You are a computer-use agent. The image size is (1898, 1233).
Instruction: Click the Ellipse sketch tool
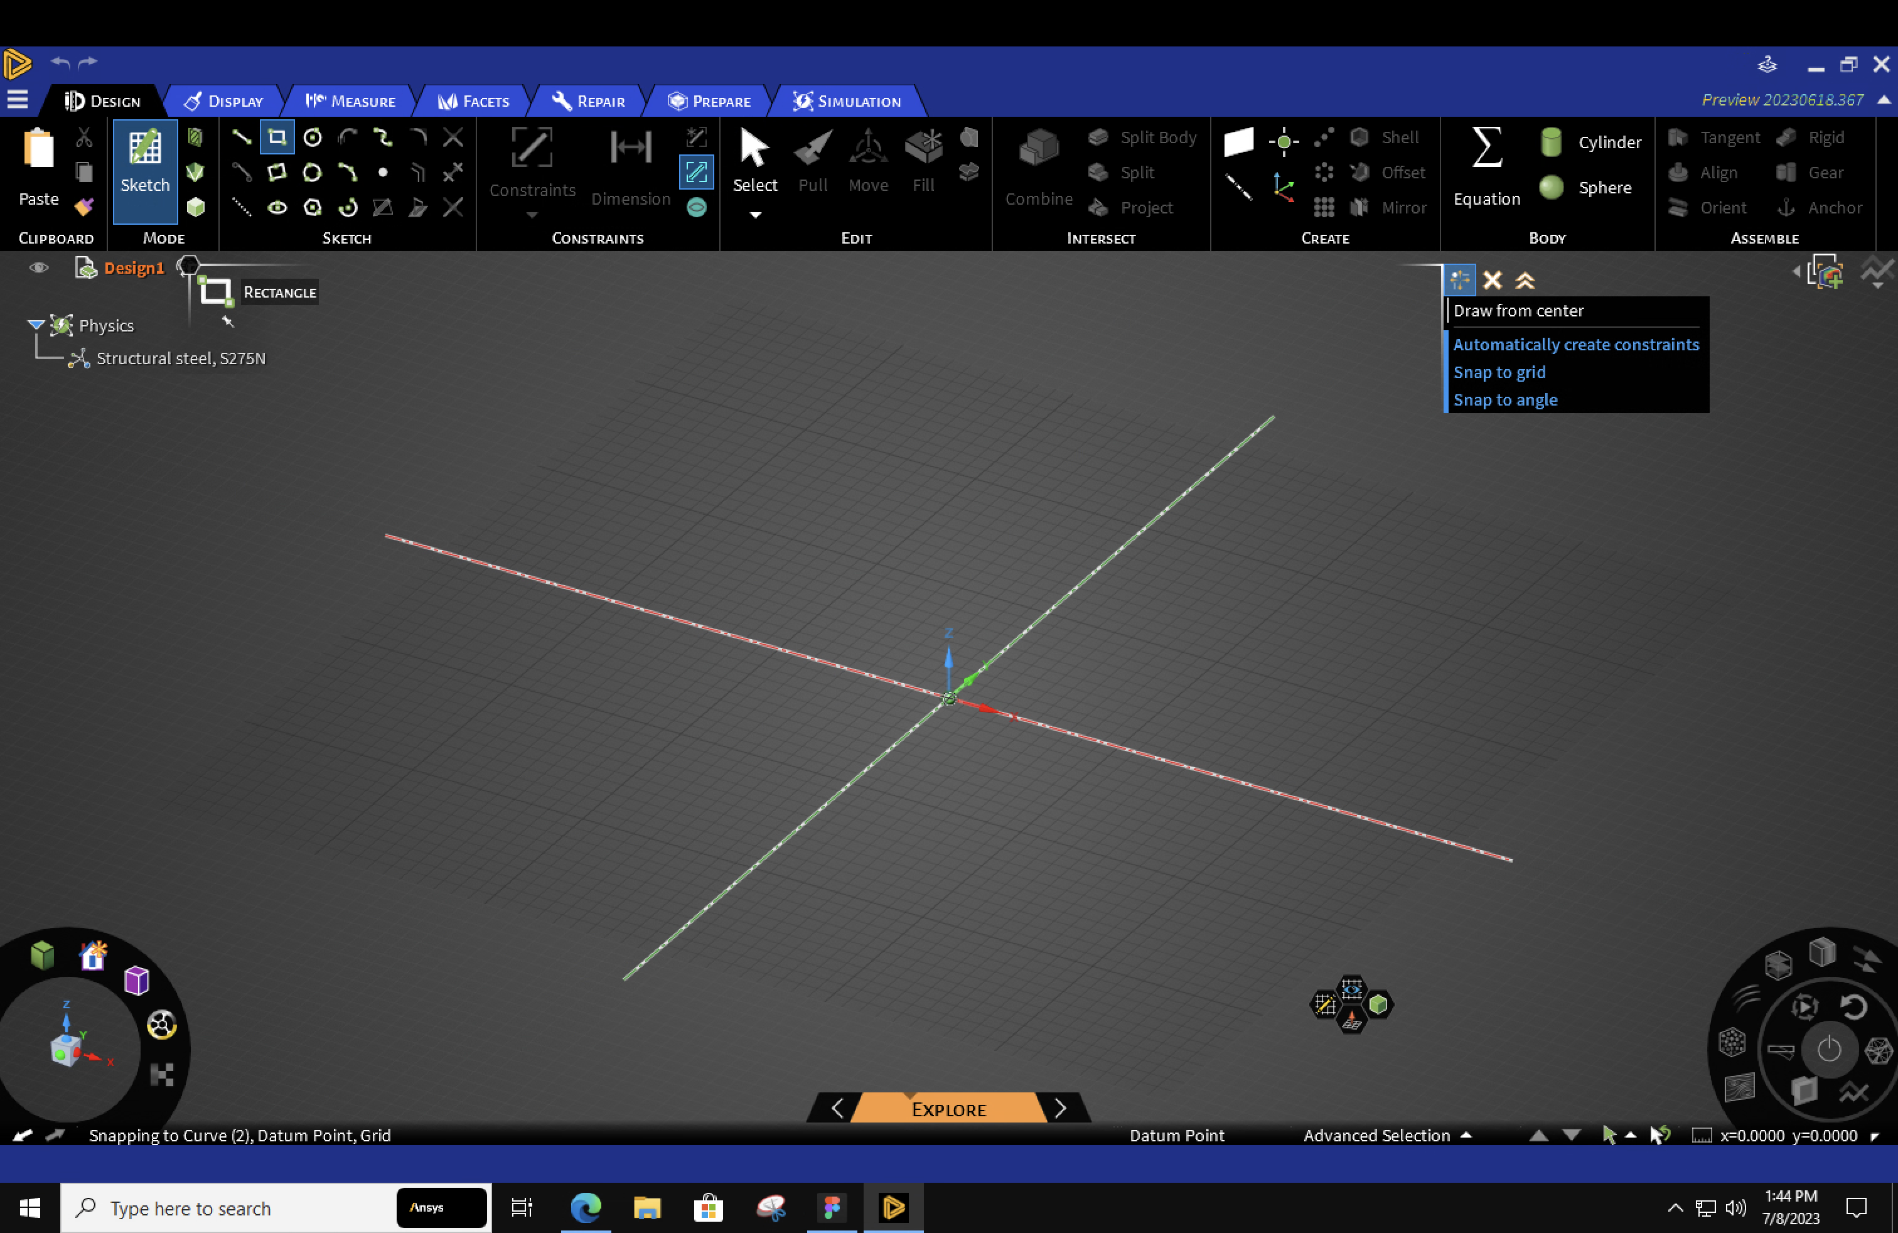(277, 207)
